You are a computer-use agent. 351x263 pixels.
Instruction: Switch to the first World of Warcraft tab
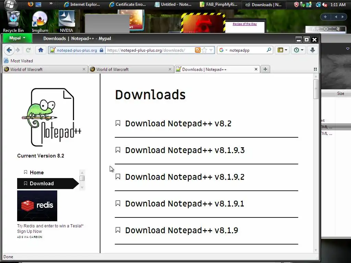point(43,69)
